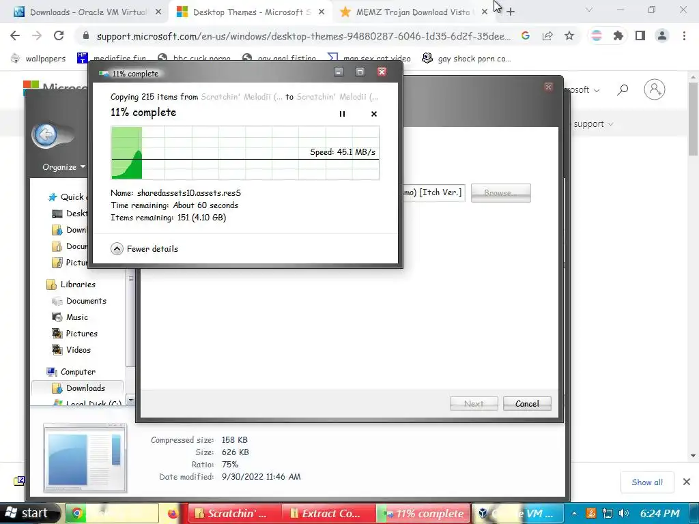This screenshot has width=699, height=524.
Task: Bookmark this page with star icon
Action: click(x=569, y=35)
